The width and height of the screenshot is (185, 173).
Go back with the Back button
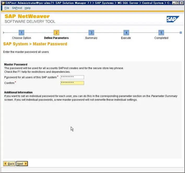pyautogui.click(x=9, y=164)
